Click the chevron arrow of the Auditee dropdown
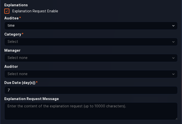The height and width of the screenshot is (124, 182). (x=173, y=26)
